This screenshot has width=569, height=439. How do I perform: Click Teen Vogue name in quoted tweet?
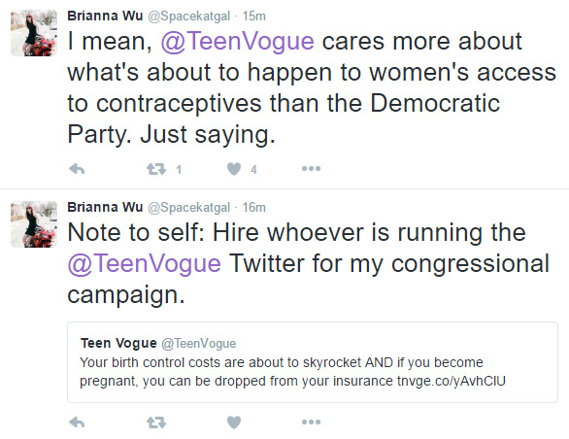tap(118, 343)
